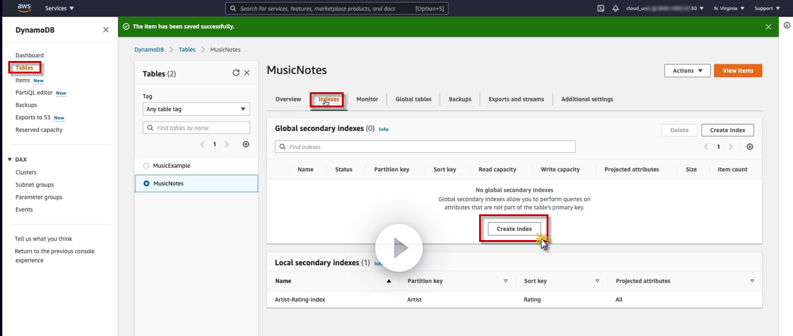Open table list preferences gear

point(246,144)
